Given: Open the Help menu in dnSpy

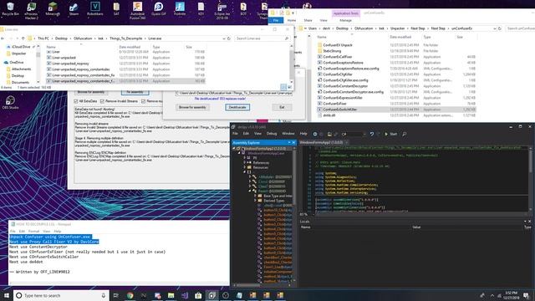Looking at the screenshot, I should point(303,134).
